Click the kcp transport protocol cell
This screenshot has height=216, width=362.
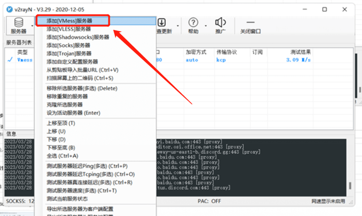click(221, 60)
